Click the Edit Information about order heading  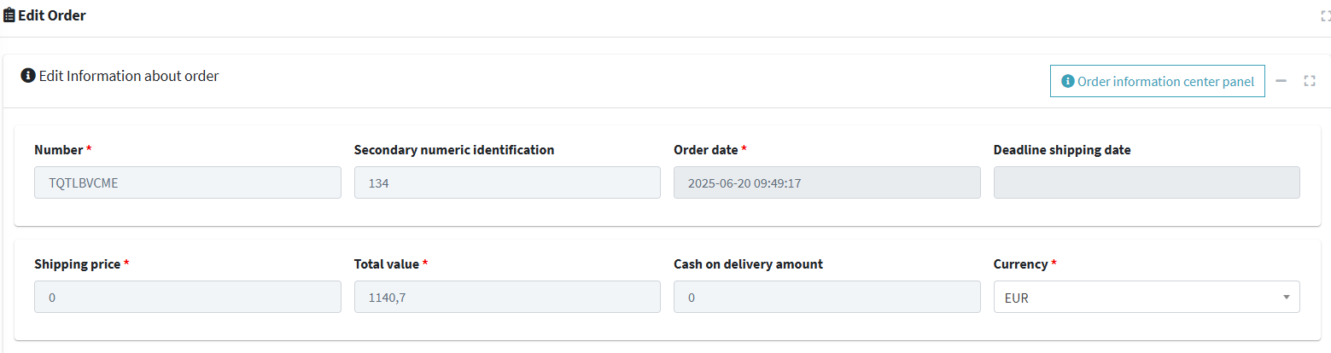(x=129, y=76)
